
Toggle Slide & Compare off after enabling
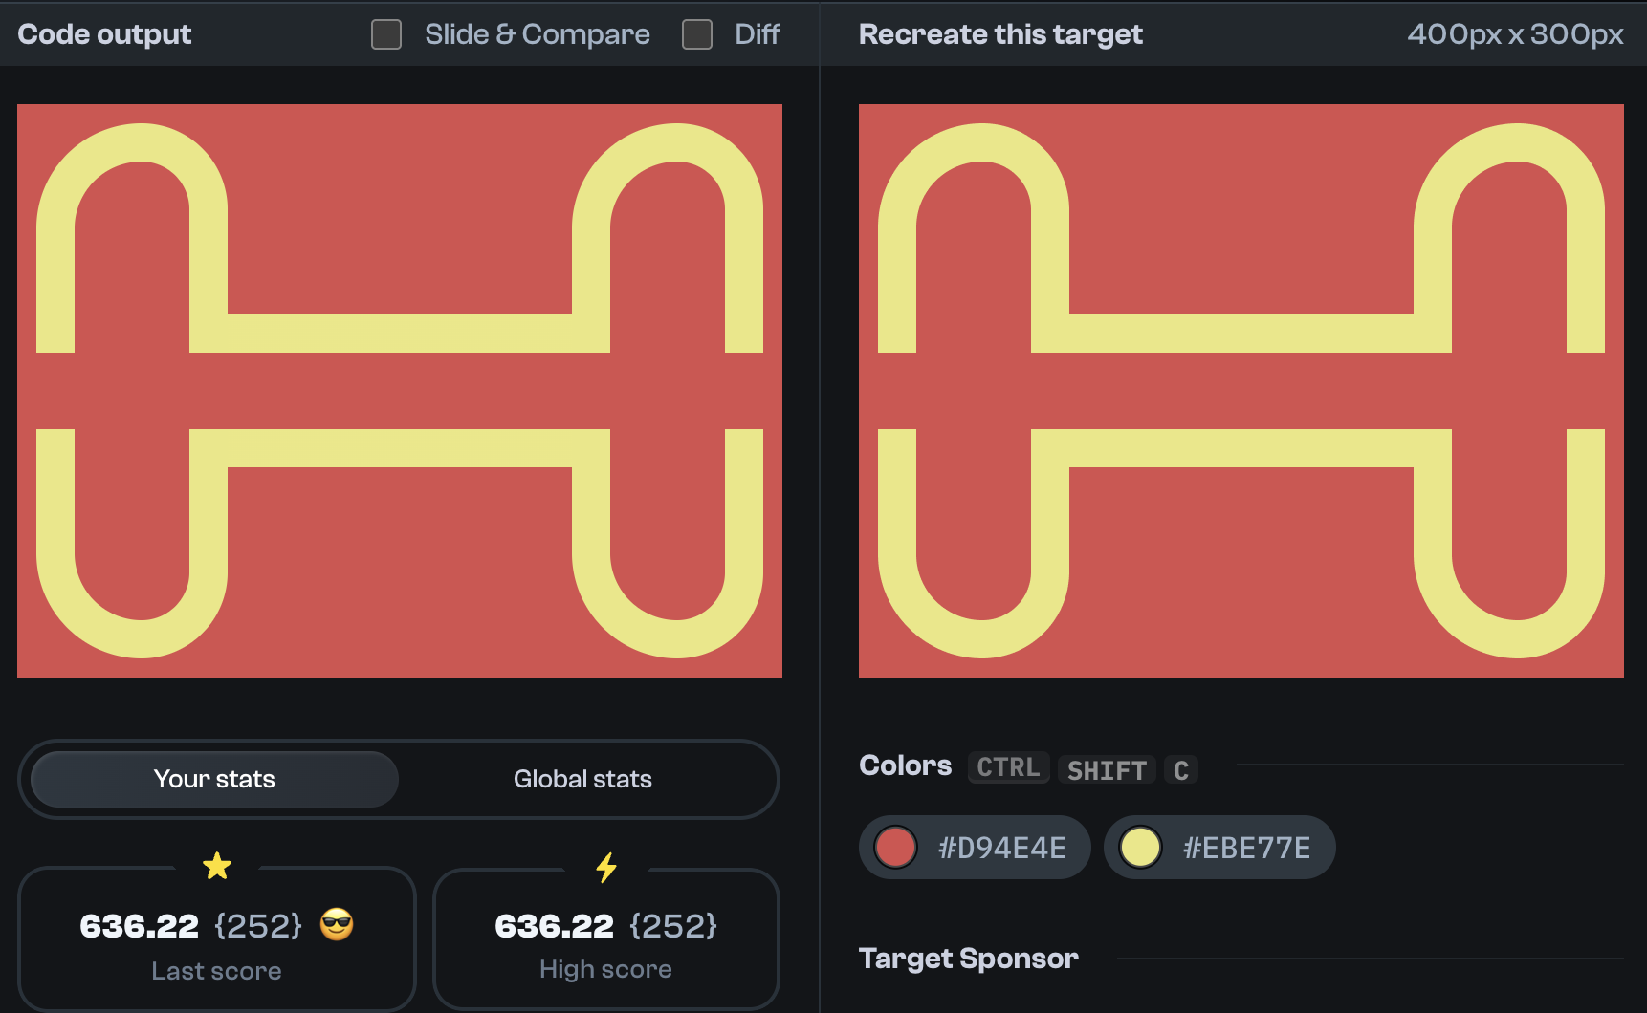(386, 34)
